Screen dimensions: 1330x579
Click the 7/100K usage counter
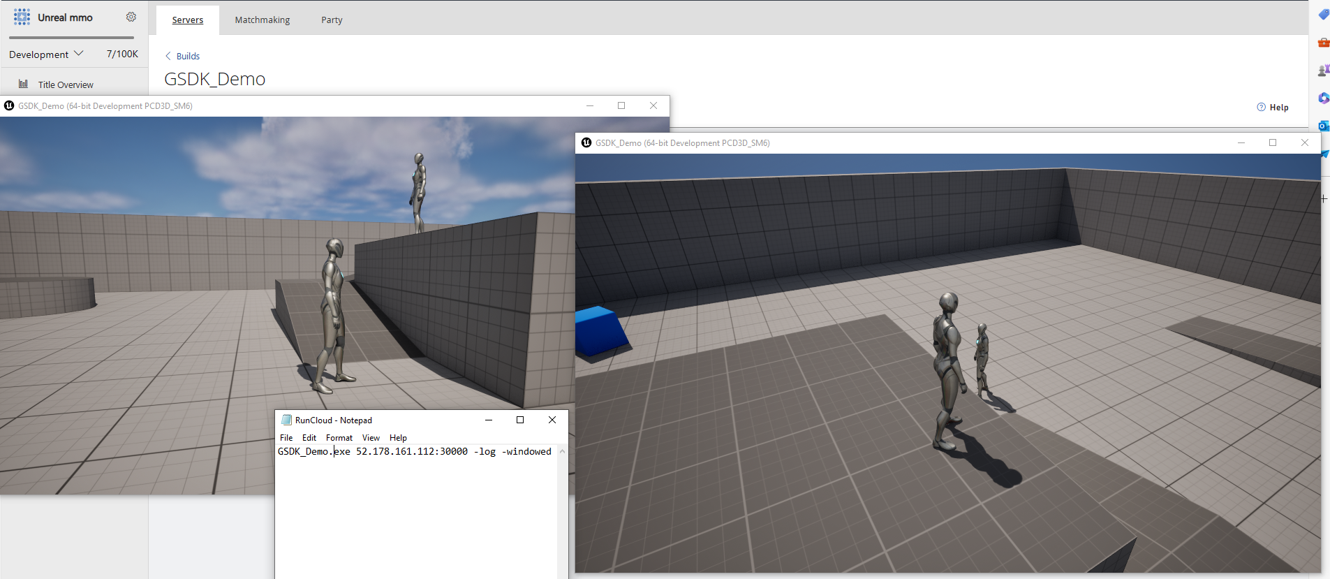[x=122, y=54]
